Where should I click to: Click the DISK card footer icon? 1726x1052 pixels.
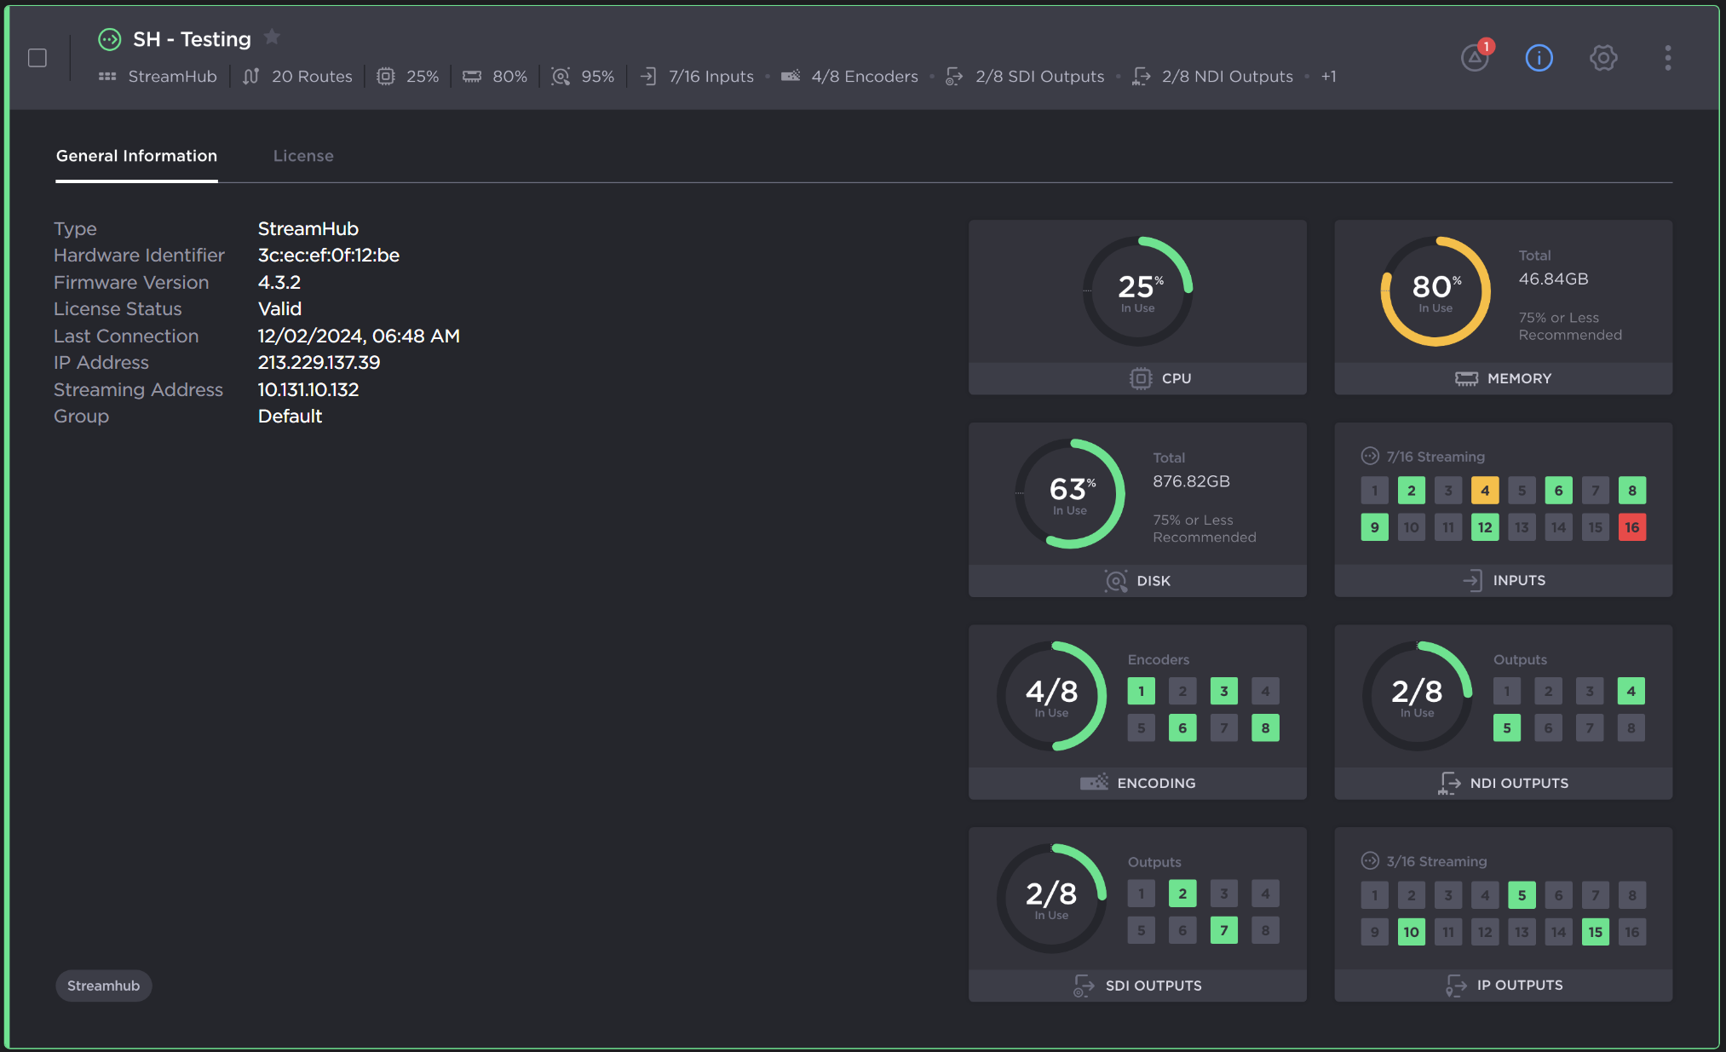(x=1116, y=581)
